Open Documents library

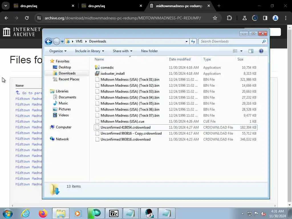coord(67,97)
